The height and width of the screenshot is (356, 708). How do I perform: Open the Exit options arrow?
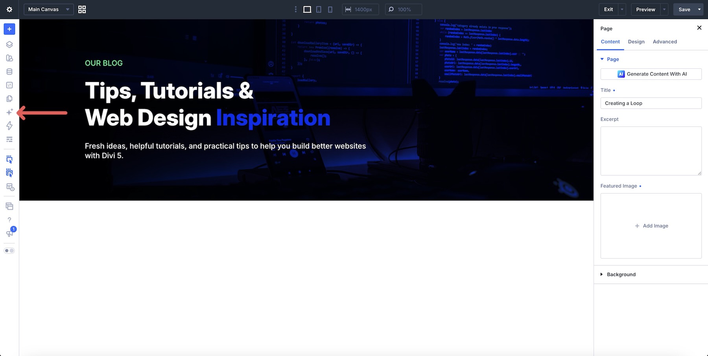[x=622, y=9]
